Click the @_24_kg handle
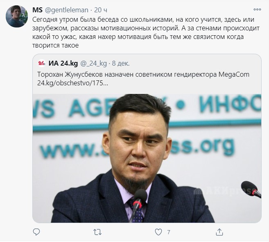Image resolution: width=269 pixels, height=242 pixels. point(94,64)
